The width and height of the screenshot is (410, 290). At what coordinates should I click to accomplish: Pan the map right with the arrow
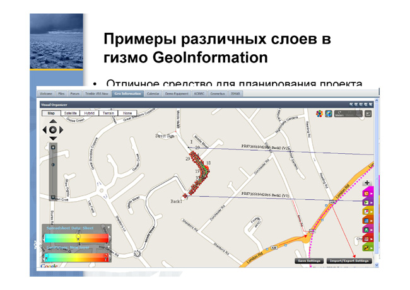[61, 130]
